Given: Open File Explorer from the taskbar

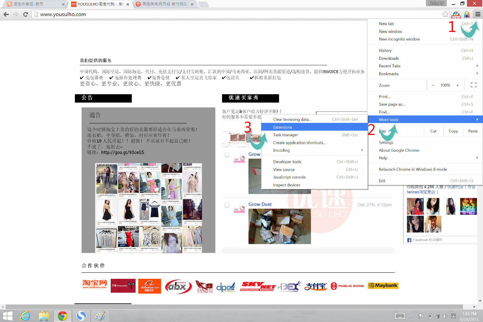Looking at the screenshot, I should coord(44,316).
